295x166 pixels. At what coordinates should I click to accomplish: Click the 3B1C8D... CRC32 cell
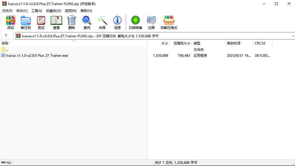pos(262,56)
